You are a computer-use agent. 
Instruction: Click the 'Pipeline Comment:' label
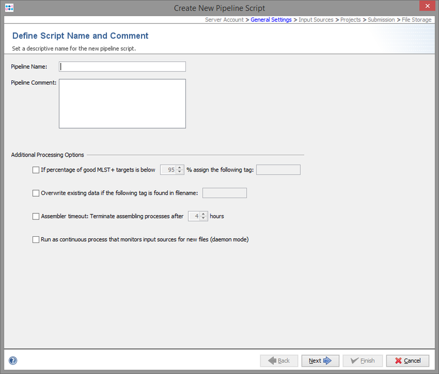(34, 83)
